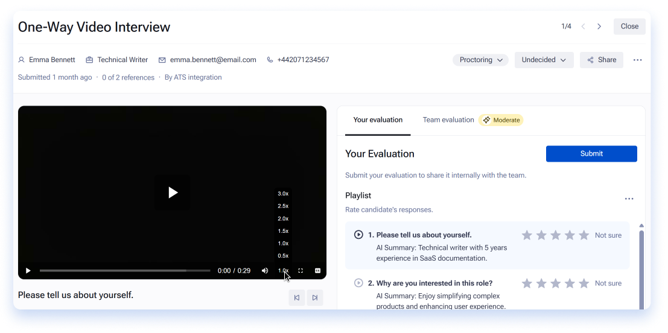The width and height of the screenshot is (668, 333).
Task: Rate question 1 two stars
Action: 541,235
